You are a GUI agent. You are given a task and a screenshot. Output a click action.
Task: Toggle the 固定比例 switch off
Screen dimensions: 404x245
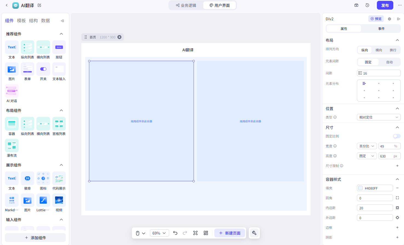396,136
